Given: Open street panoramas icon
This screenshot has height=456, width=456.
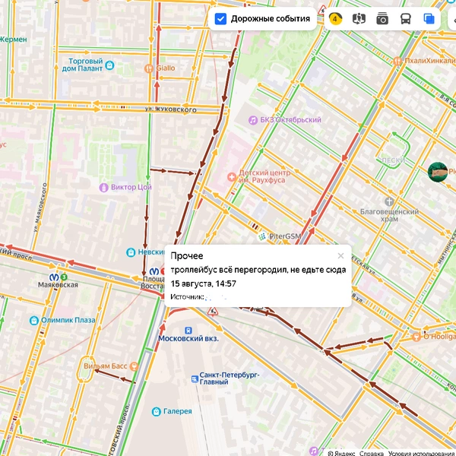Looking at the screenshot, I should (x=359, y=19).
